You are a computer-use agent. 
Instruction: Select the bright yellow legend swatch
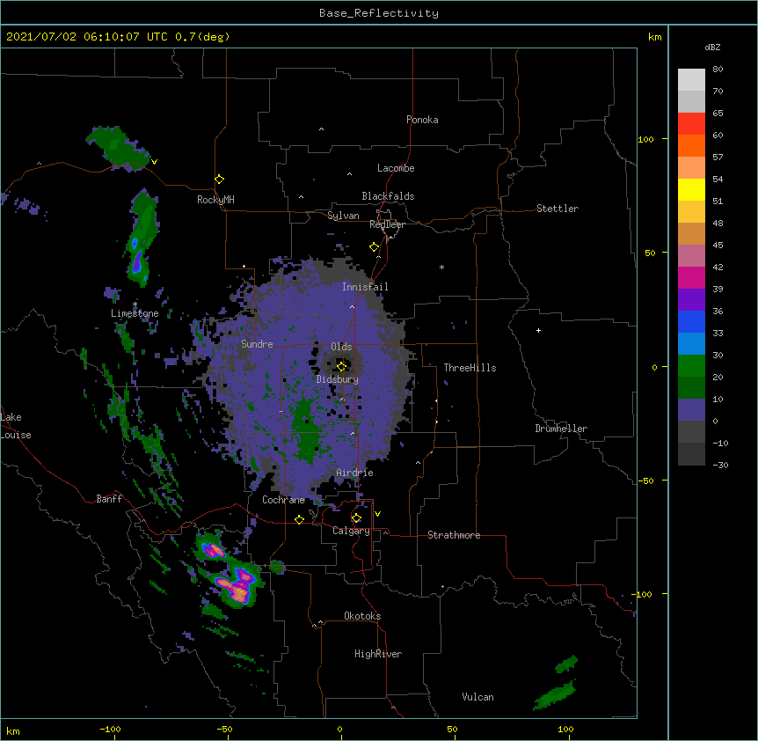coord(691,189)
